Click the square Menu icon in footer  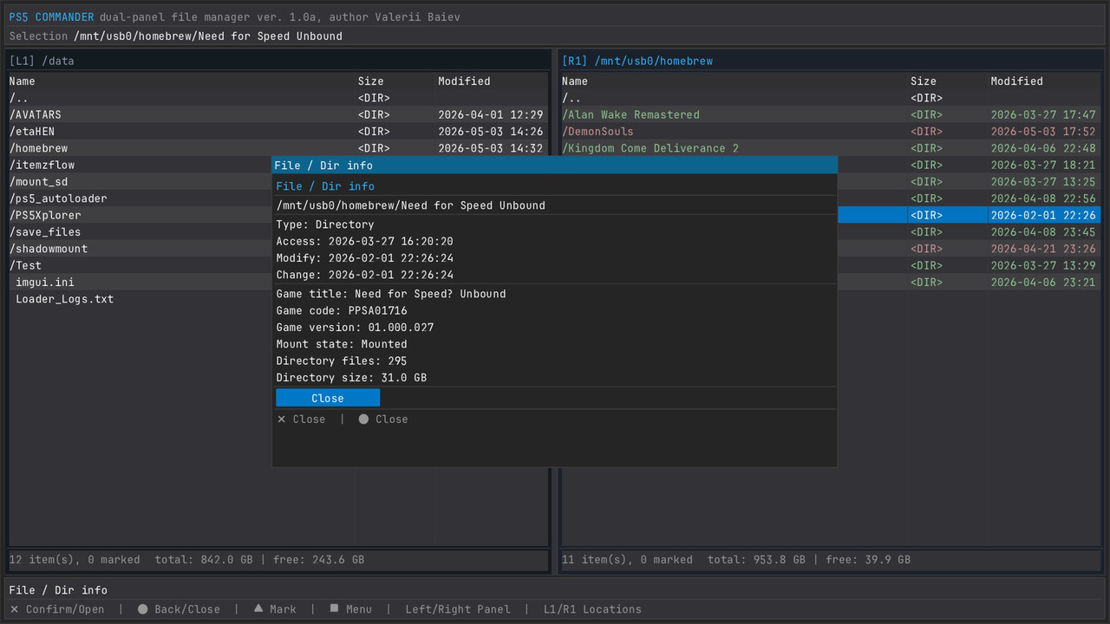334,609
